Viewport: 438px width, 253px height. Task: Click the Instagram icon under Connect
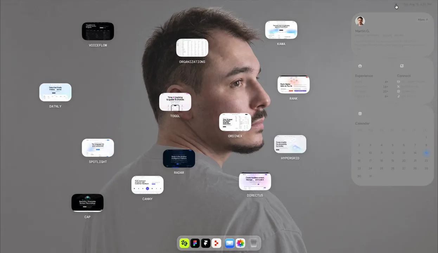coord(398,91)
